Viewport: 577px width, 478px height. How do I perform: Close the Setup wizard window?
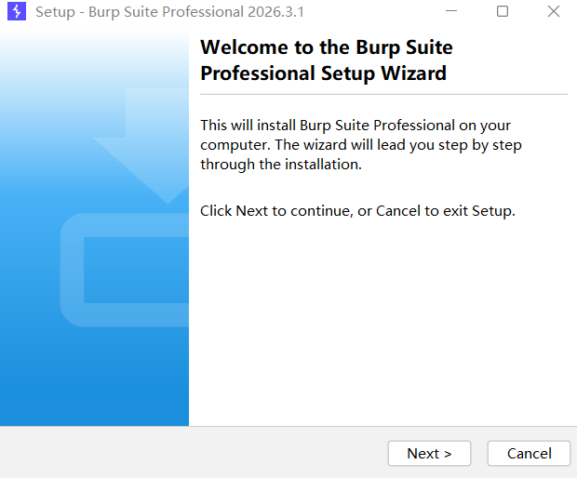click(554, 11)
